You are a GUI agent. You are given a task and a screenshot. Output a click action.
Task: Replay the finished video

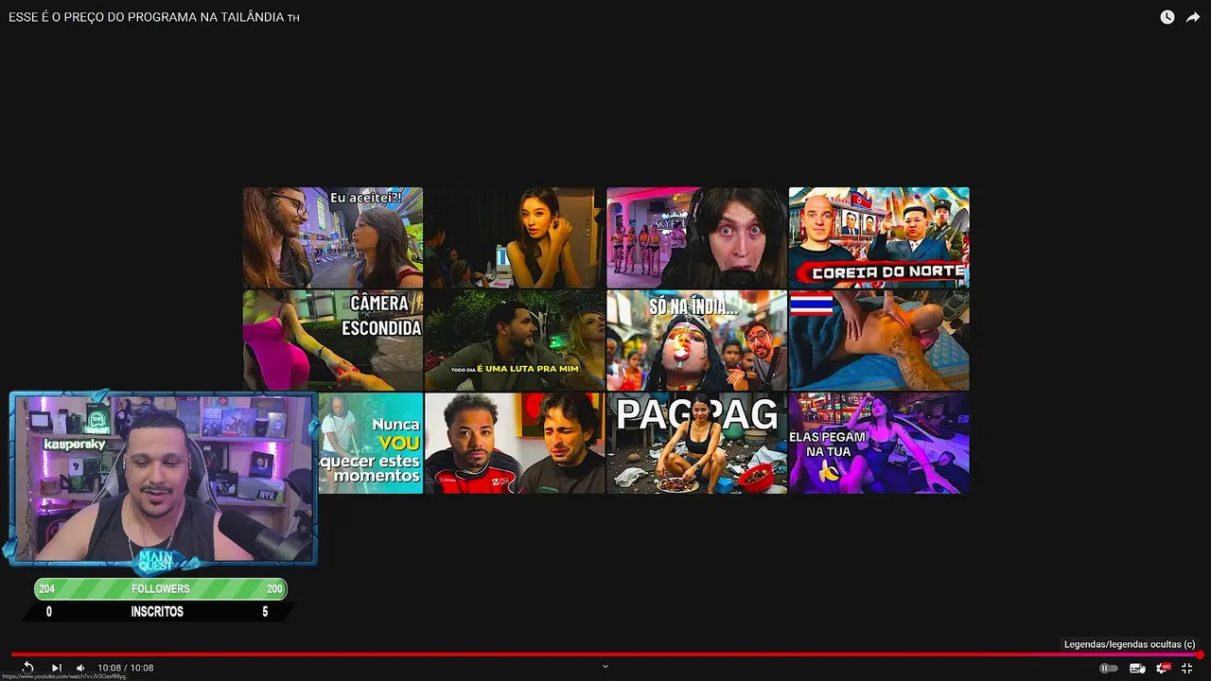(x=27, y=668)
